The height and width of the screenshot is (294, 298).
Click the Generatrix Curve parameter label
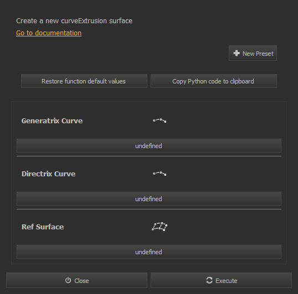pos(52,121)
